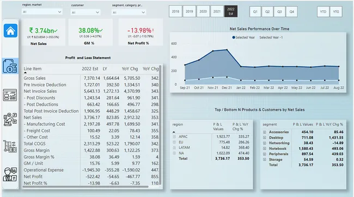
Task: Click Selected Year -1 legend entry
Action: [271, 37]
